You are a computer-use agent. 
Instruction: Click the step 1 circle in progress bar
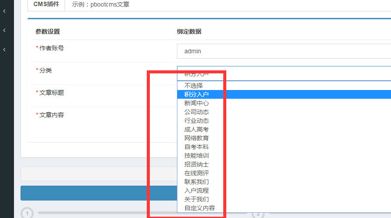tap(27, 213)
